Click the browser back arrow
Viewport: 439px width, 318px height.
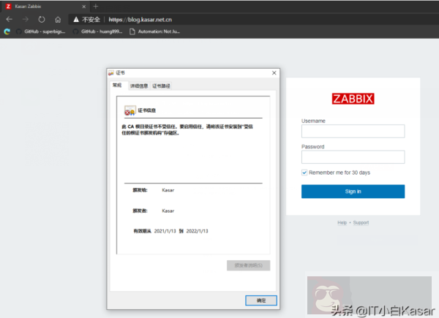(x=10, y=19)
